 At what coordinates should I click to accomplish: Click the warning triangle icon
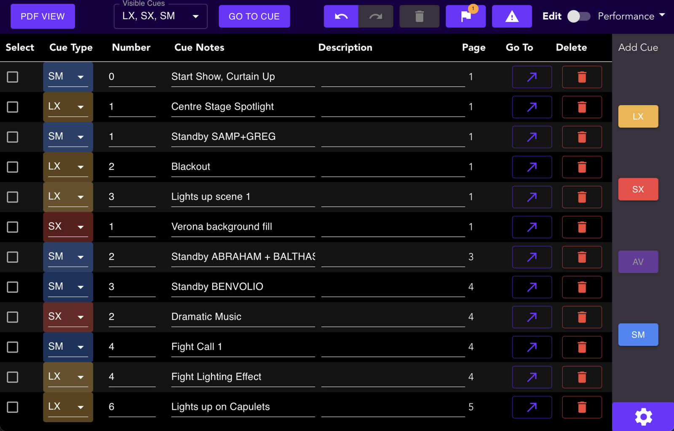tap(512, 16)
